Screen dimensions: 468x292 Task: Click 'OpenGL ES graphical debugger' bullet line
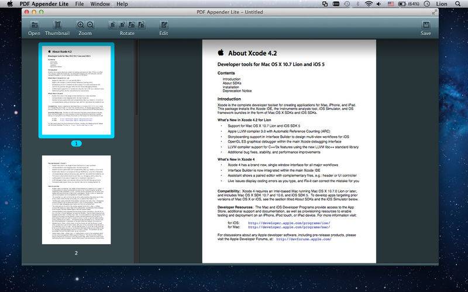pyautogui.click(x=284, y=141)
